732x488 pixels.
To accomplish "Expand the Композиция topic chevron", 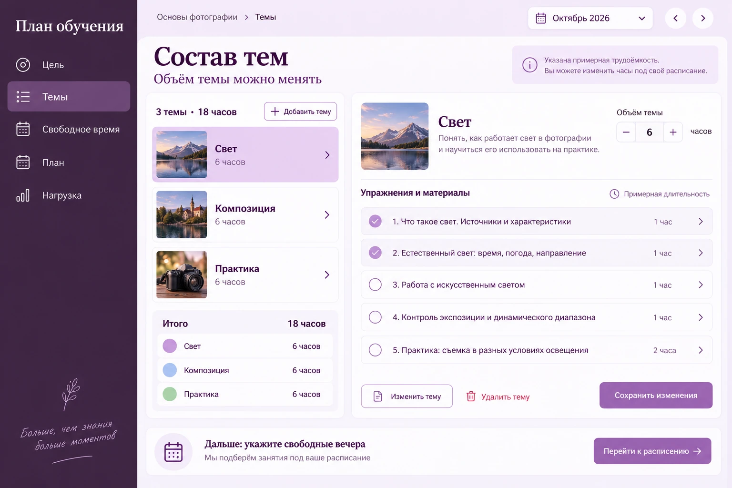I will 327,215.
